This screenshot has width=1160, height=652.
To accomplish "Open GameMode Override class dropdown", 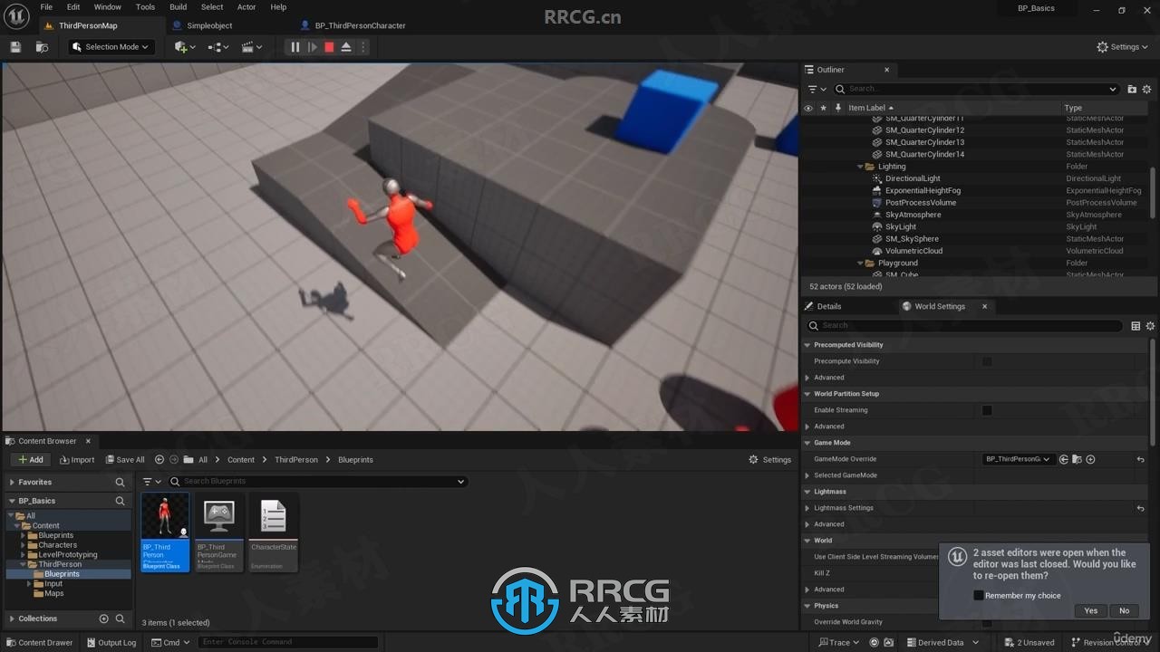I will coord(1019,459).
